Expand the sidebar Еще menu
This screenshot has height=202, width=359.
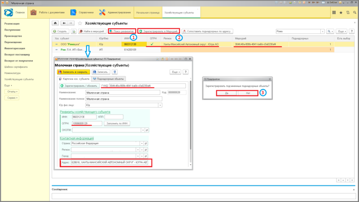8,85
